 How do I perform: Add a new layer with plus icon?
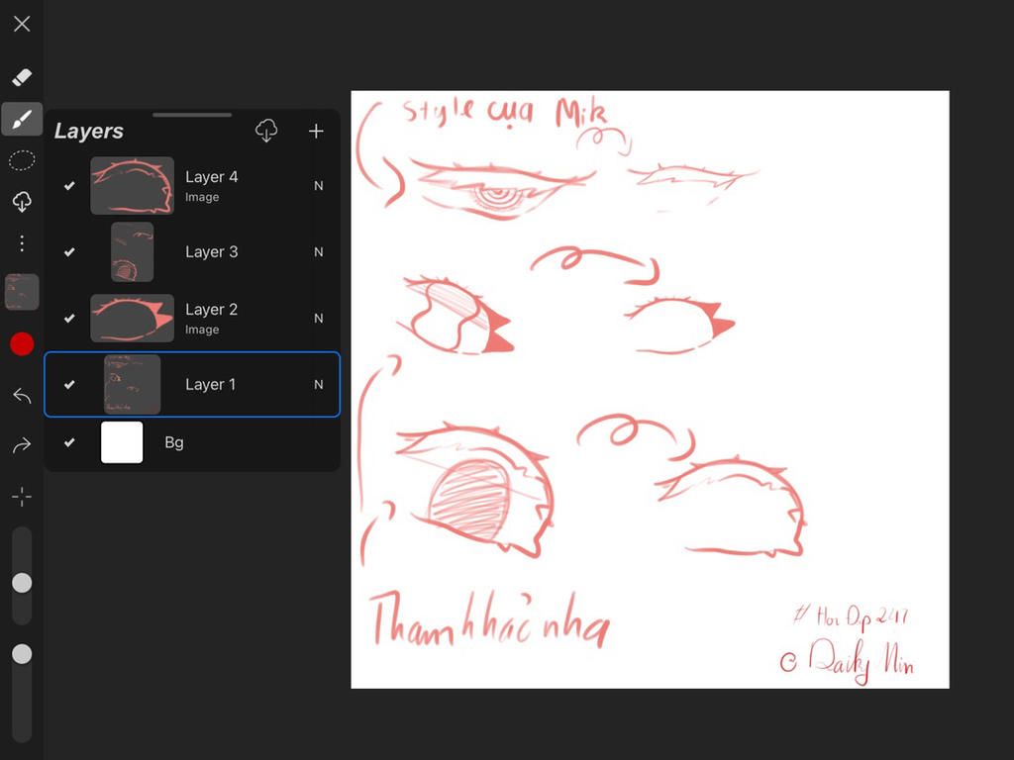coord(316,132)
